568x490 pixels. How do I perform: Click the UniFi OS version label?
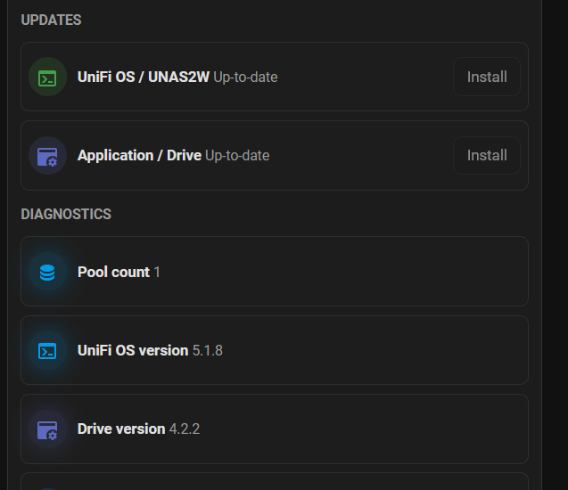point(133,350)
